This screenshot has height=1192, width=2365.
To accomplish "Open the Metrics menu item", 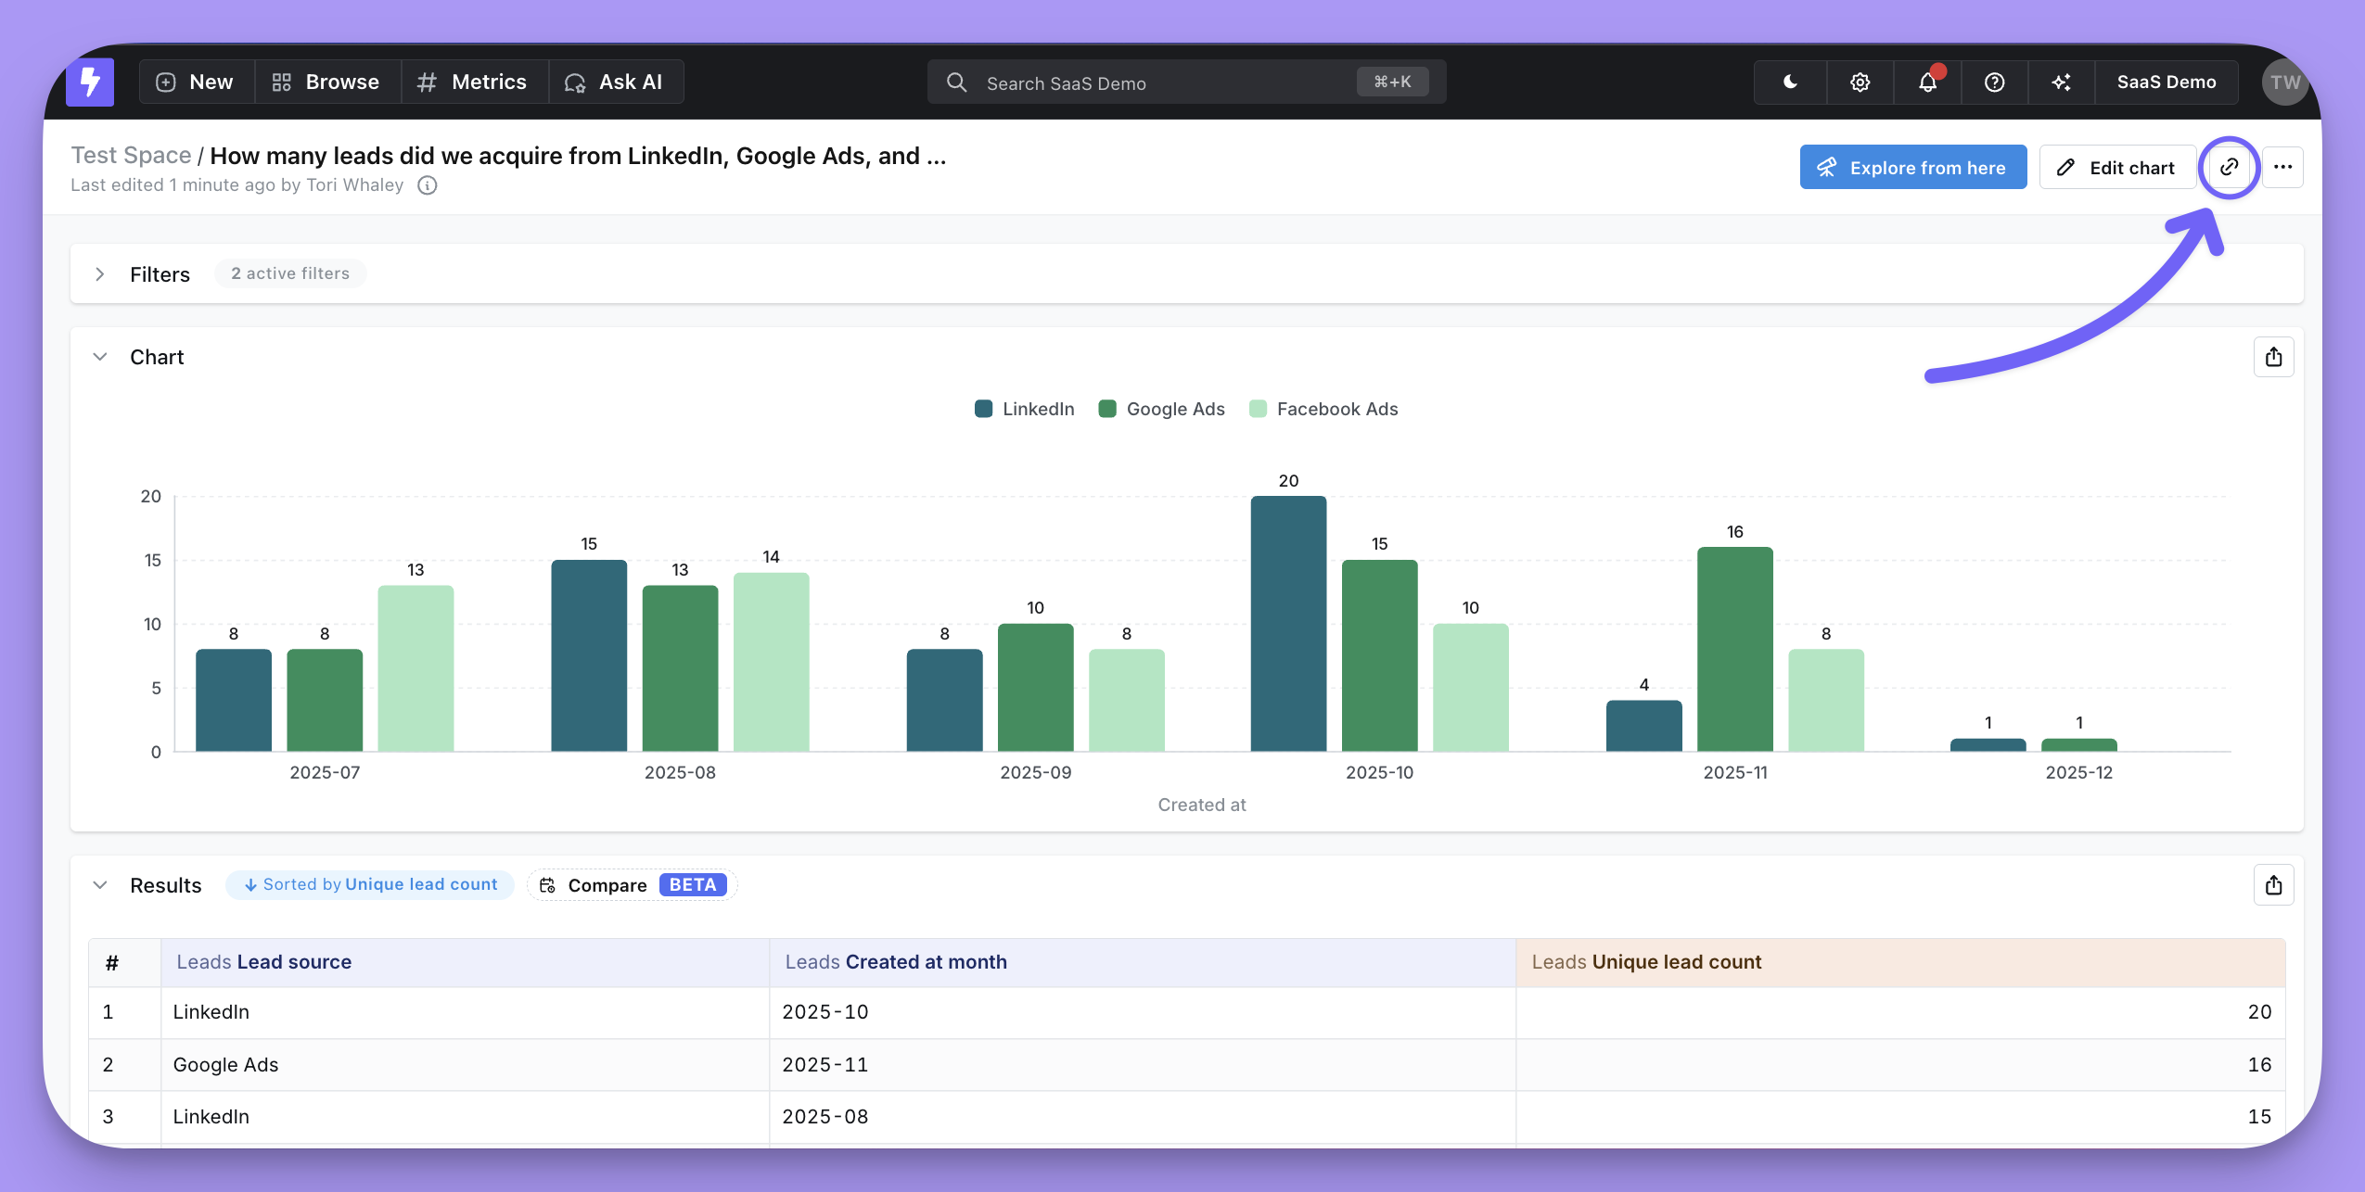I will click(473, 82).
